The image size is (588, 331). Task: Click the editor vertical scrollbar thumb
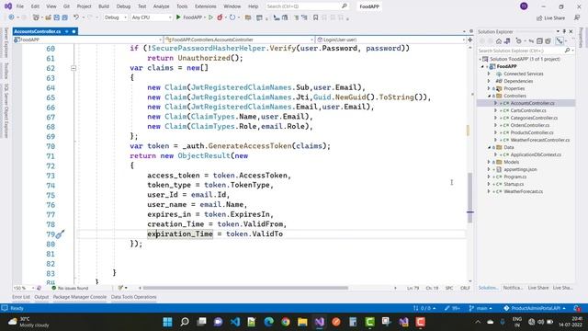469,198
